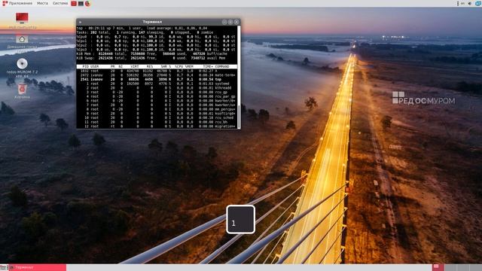Click the mate-term process row of user ivanov
482x271 pixels.
tap(157, 75)
